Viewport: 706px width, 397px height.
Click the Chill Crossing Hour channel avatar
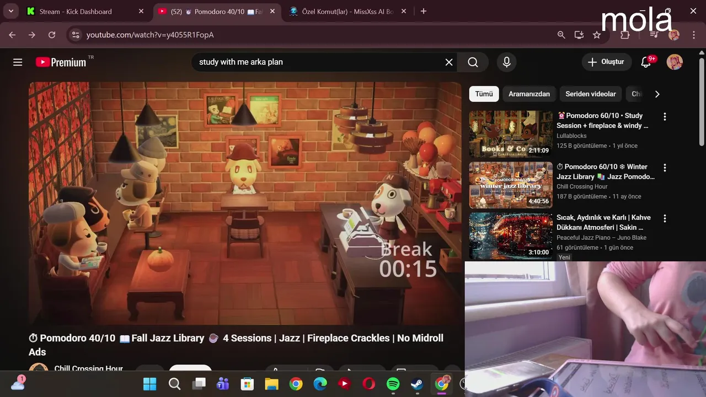(x=39, y=367)
